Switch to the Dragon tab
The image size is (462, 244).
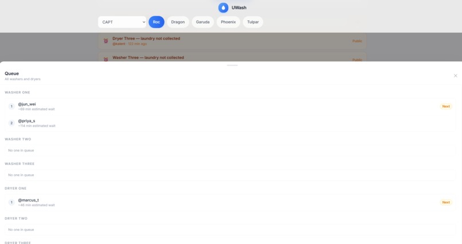click(178, 22)
